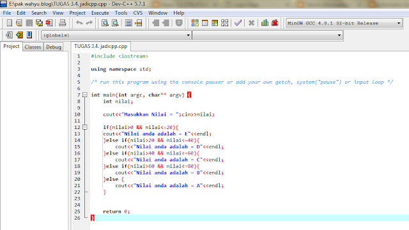Create a new source file icon
This screenshot has width=409, height=230.
tap(9, 23)
